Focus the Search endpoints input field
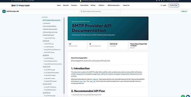This screenshot has height=97, width=191. pyautogui.click(x=100, y=11)
